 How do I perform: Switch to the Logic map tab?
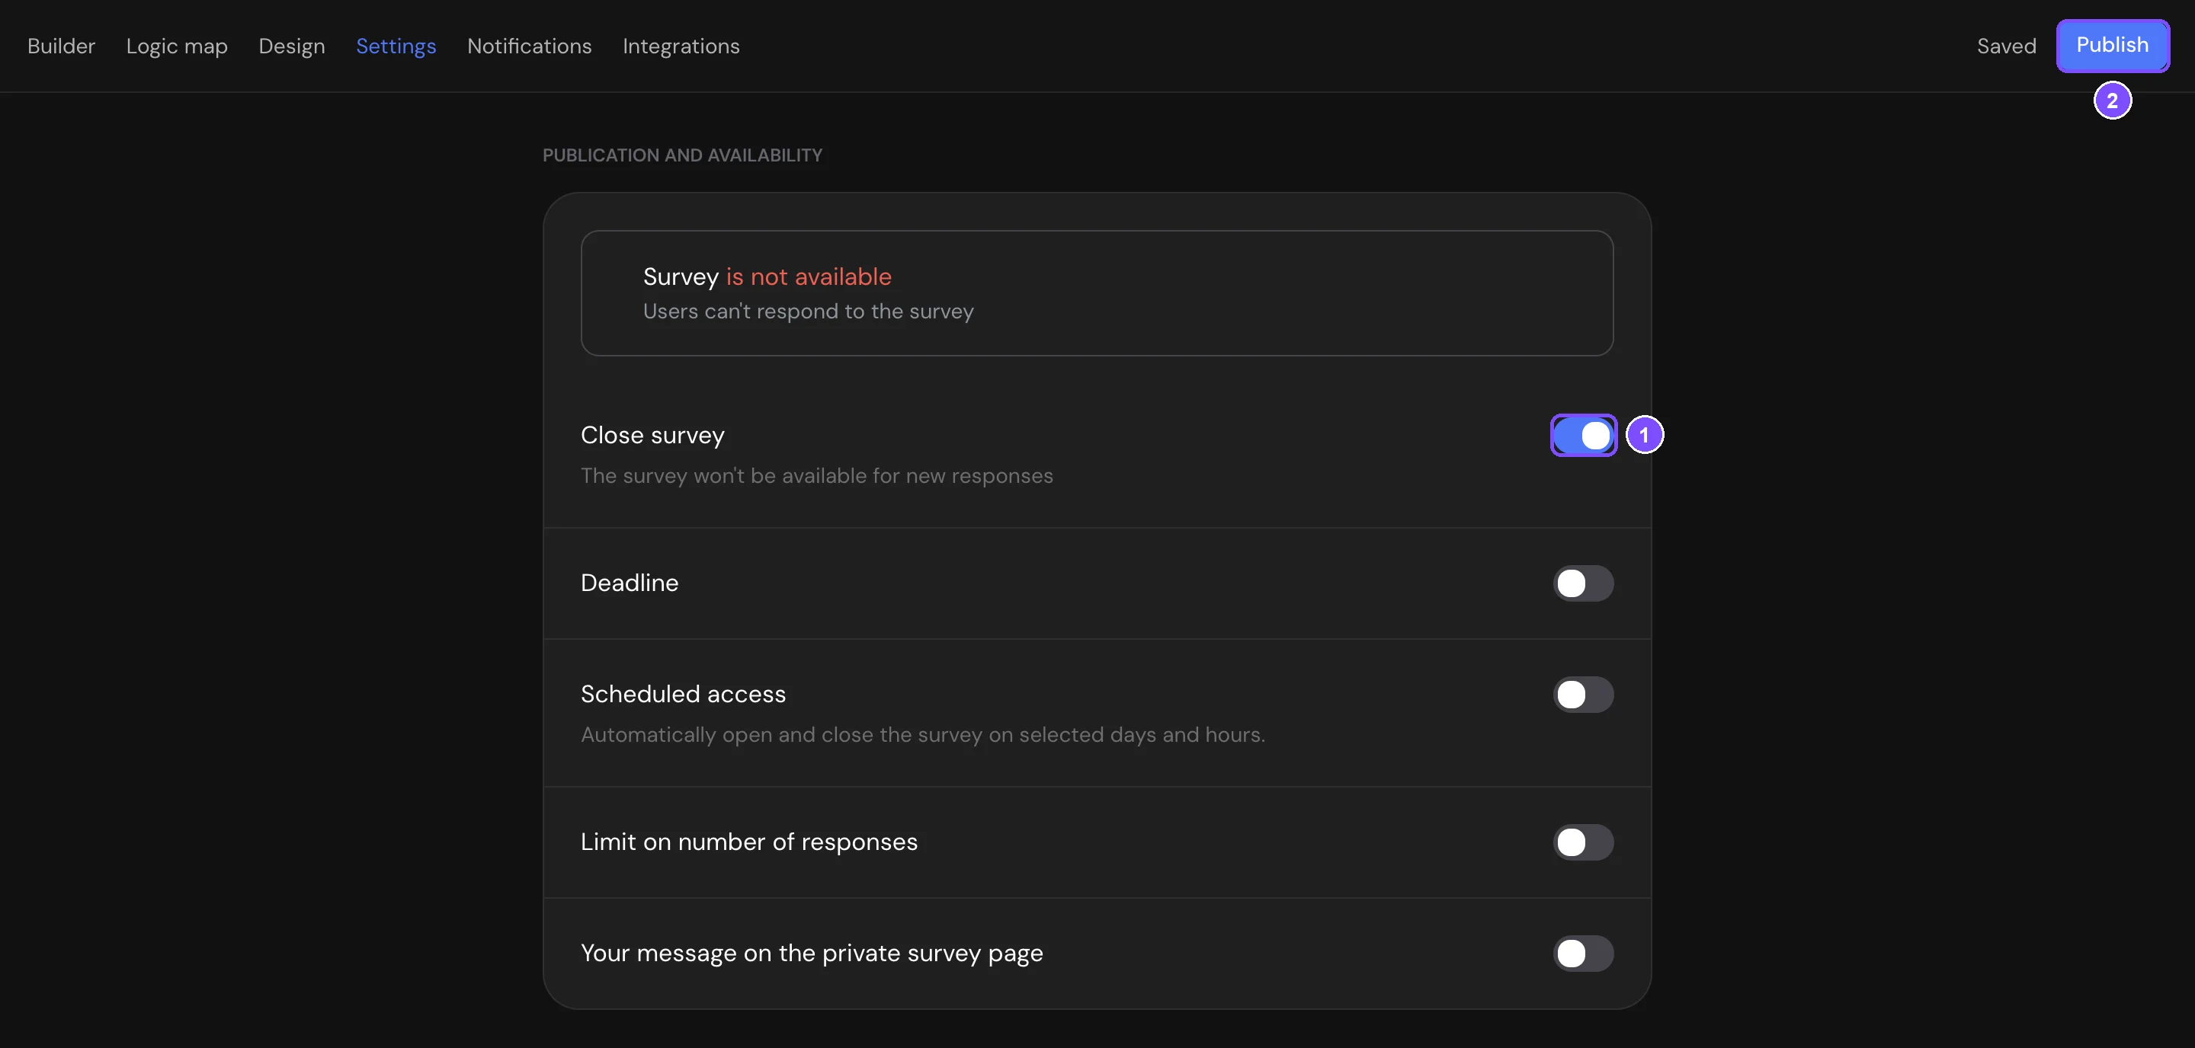click(178, 46)
